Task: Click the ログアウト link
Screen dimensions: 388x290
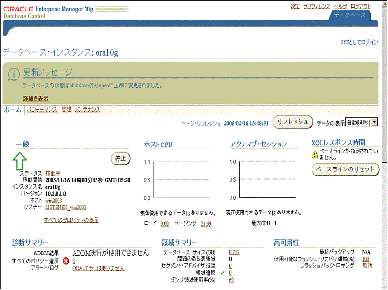Action: coord(361,6)
